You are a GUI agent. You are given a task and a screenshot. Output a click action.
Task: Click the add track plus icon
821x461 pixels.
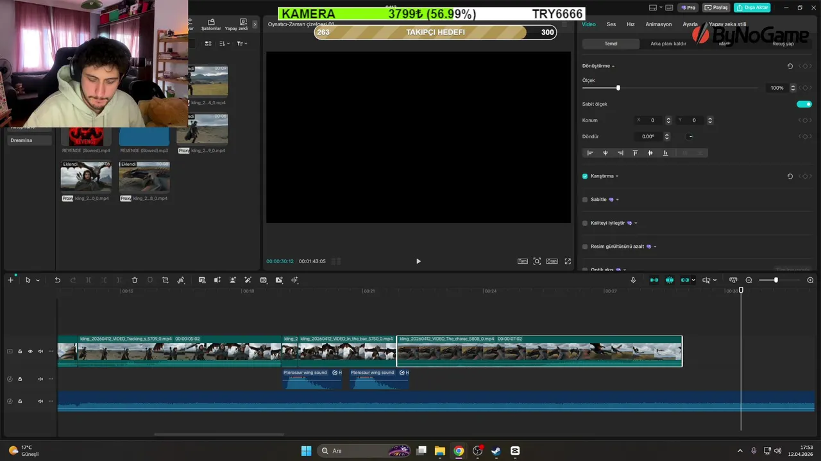[10, 280]
